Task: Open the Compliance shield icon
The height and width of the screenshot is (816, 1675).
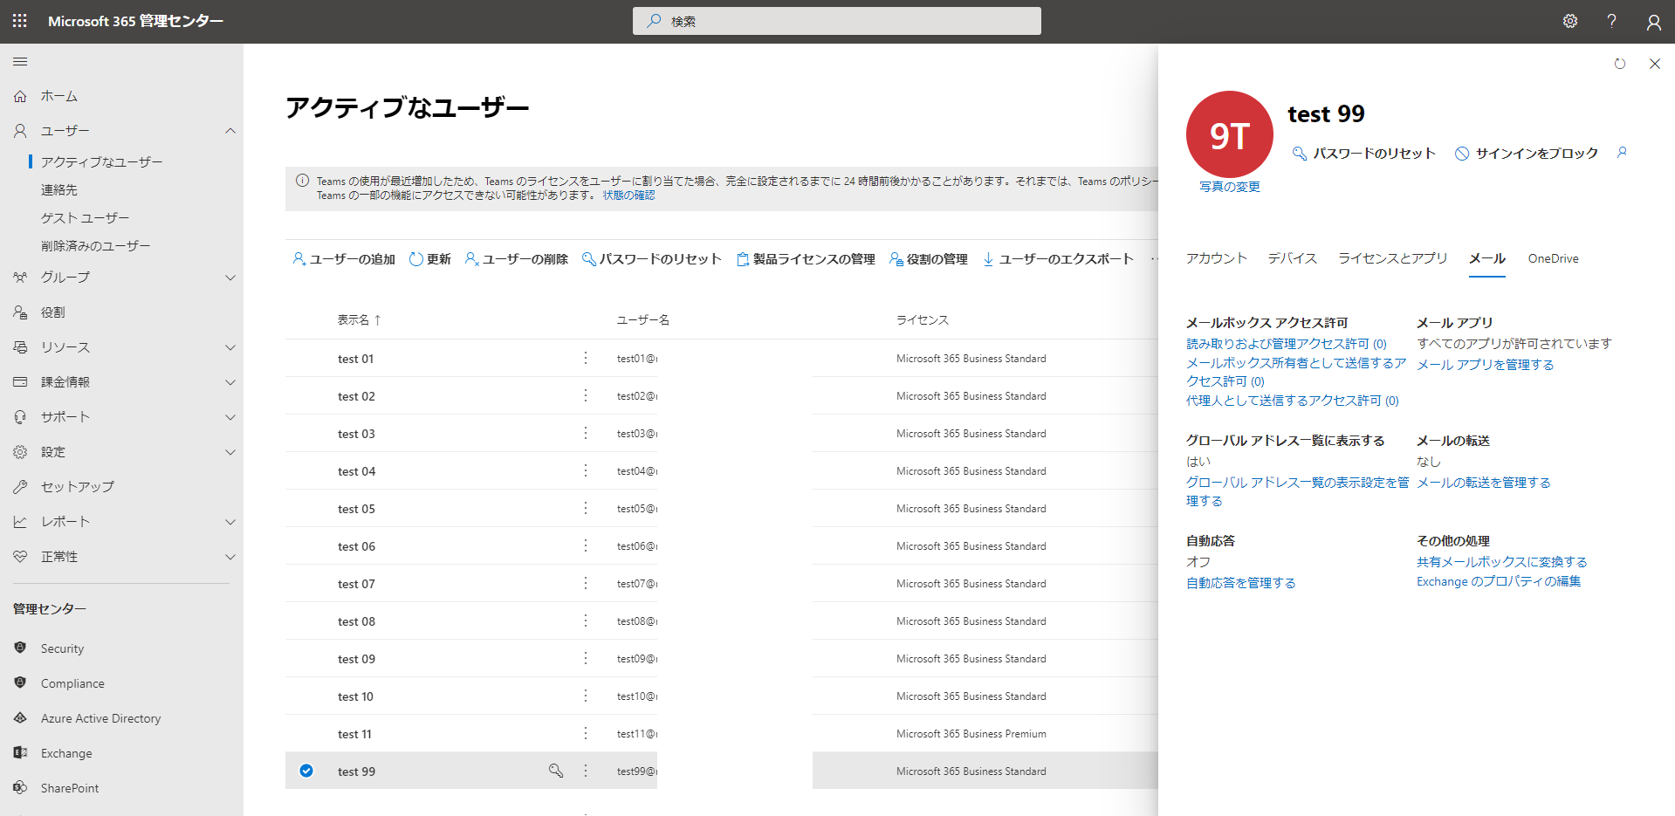Action: point(20,682)
